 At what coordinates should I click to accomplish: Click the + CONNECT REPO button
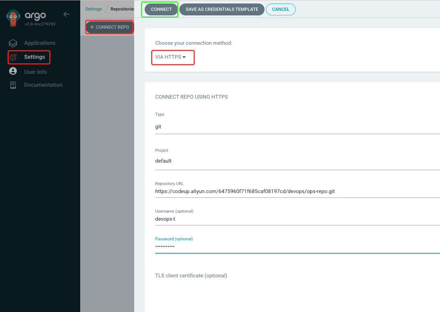click(x=110, y=27)
